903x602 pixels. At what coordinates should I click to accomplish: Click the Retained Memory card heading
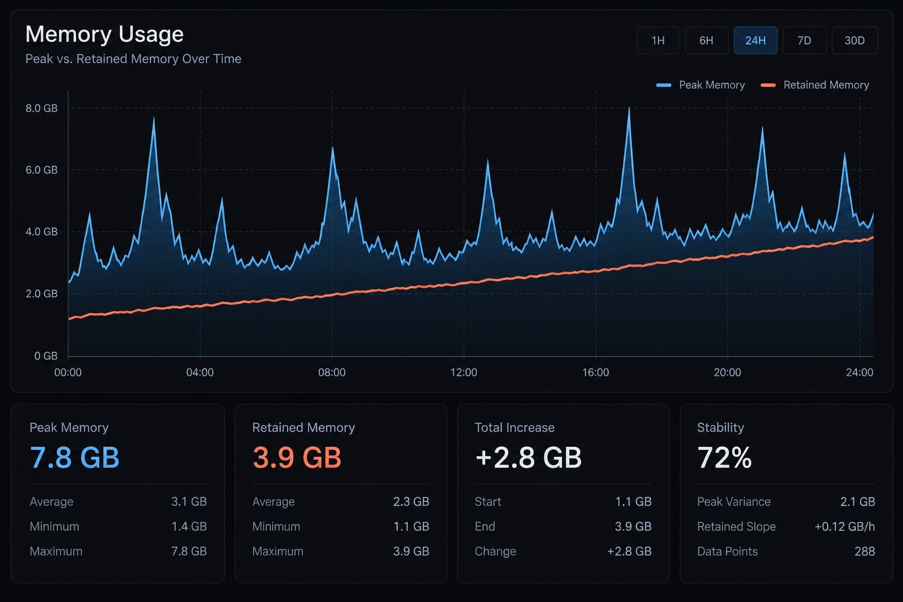(x=303, y=427)
